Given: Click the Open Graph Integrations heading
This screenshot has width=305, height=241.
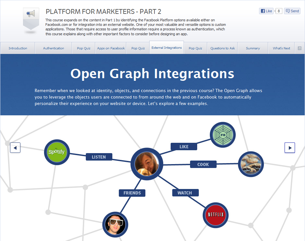Looking at the screenshot, I should click(152, 74).
